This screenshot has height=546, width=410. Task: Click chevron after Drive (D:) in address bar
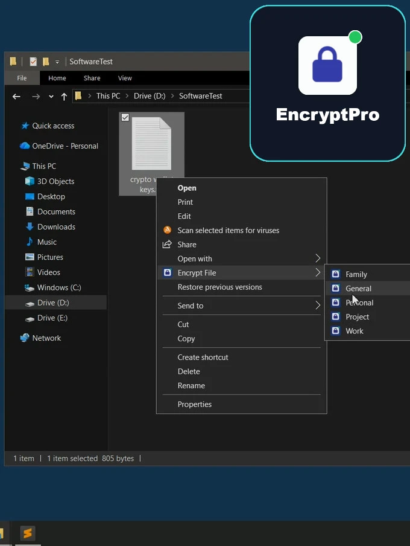pos(172,96)
